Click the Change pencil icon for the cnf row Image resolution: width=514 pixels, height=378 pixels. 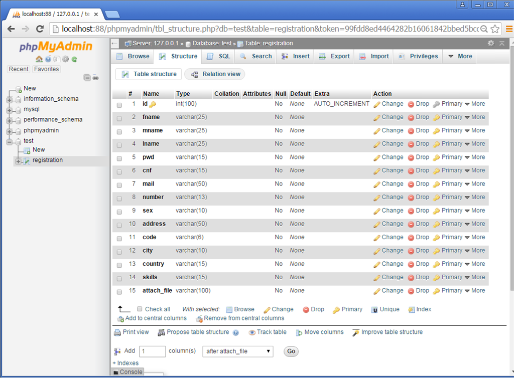pos(376,171)
